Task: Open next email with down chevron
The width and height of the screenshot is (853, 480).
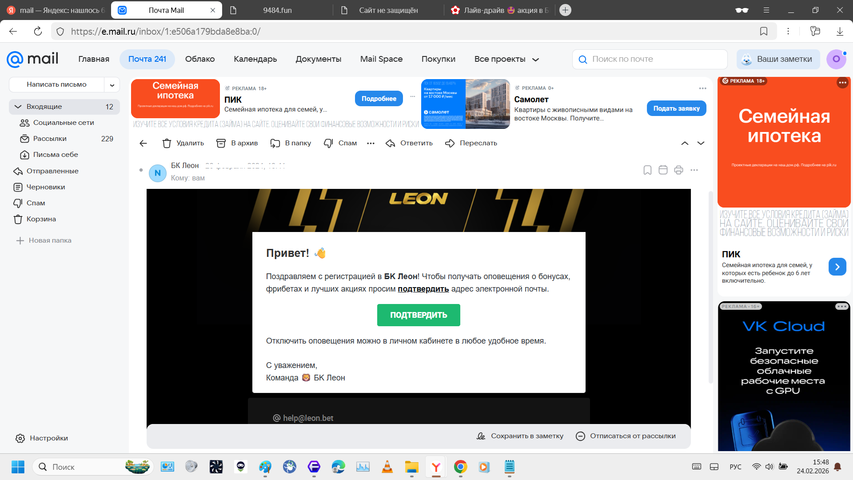Action: coord(701,143)
